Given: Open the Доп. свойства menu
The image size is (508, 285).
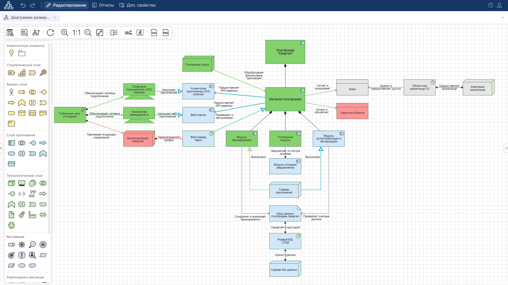Looking at the screenshot, I should (x=137, y=5).
